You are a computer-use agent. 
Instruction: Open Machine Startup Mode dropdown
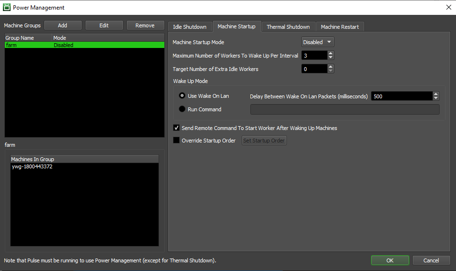(x=317, y=42)
